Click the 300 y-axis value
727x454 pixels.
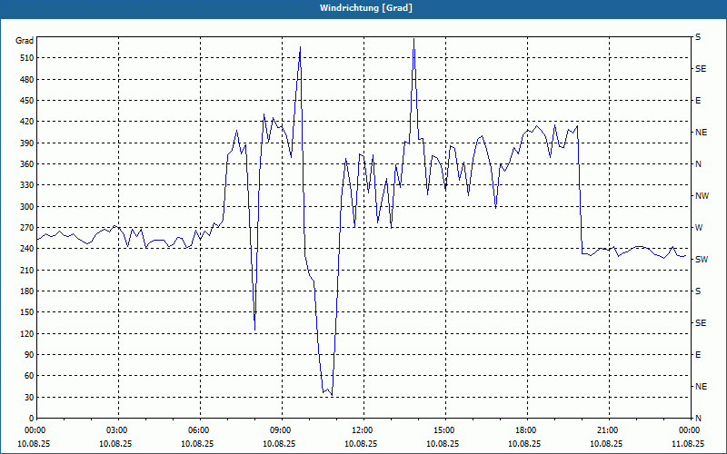point(28,206)
